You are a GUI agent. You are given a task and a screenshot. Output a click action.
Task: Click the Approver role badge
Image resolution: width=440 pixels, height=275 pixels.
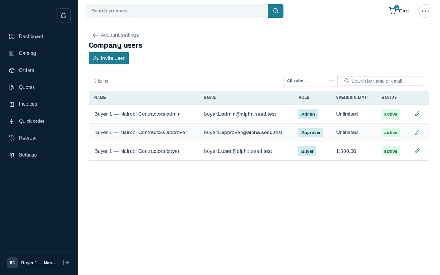[311, 133]
